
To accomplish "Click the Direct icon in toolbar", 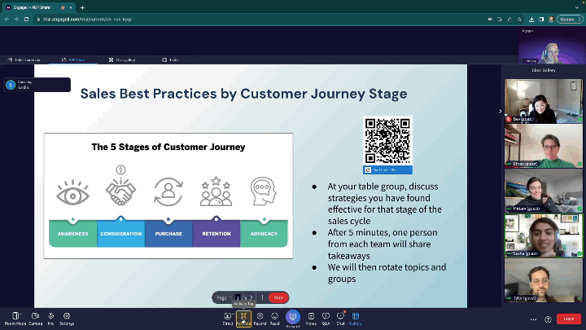I will point(228,317).
